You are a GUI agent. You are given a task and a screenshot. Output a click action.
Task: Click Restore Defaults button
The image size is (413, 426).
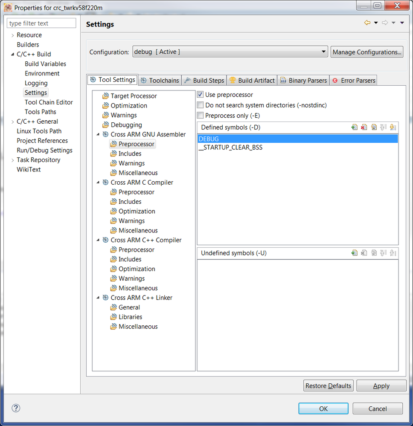click(x=328, y=385)
